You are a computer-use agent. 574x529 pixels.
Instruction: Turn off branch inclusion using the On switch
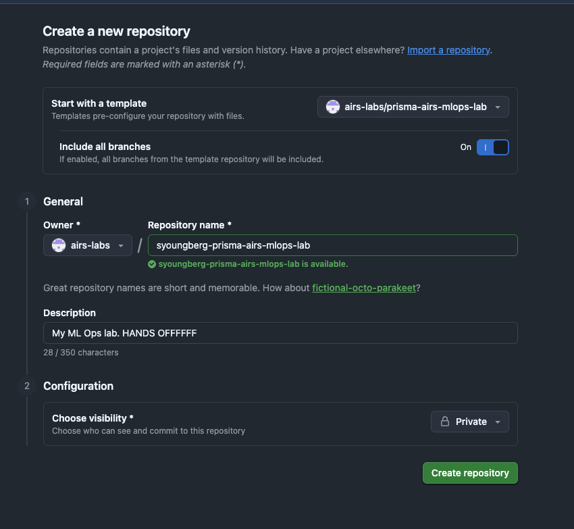493,147
